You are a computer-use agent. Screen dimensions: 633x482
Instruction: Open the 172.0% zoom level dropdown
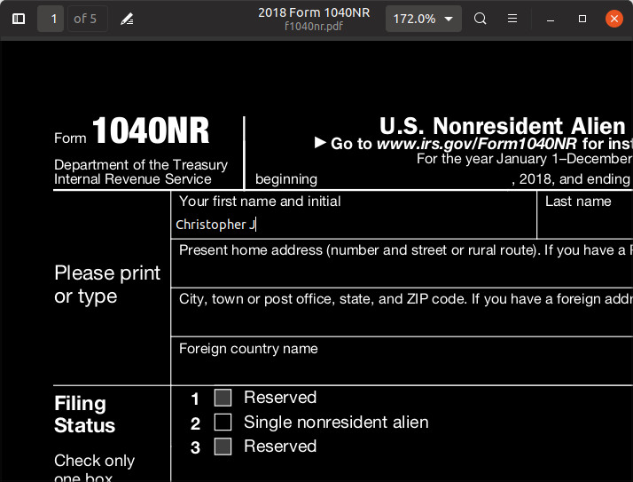424,19
